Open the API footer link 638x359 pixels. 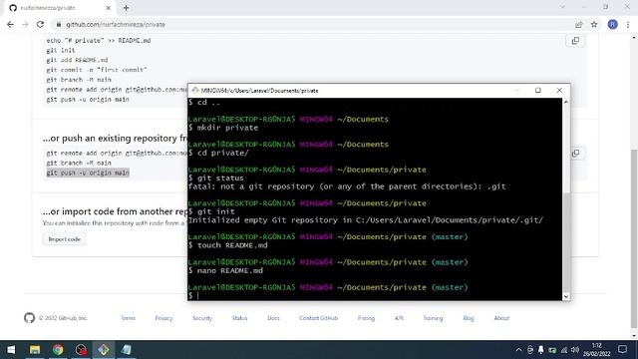point(399,318)
